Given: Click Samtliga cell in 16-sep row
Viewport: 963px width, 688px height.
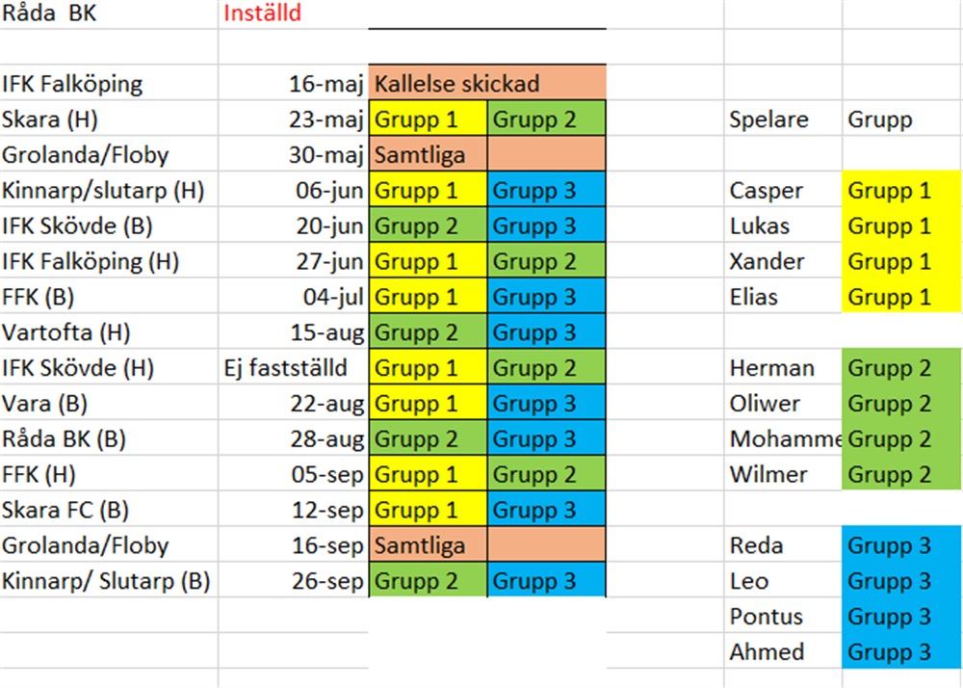Looking at the screenshot, I should tap(429, 544).
